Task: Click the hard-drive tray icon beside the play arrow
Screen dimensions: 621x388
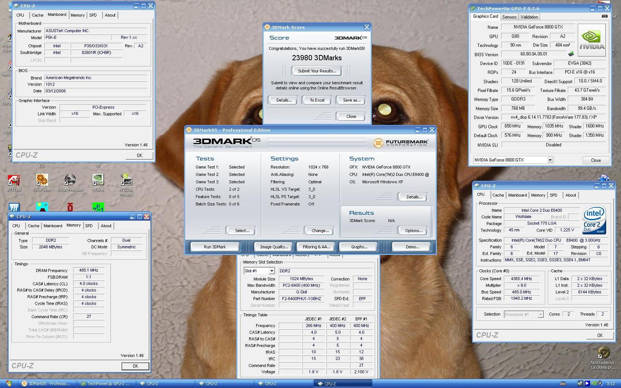Action: pos(580,383)
